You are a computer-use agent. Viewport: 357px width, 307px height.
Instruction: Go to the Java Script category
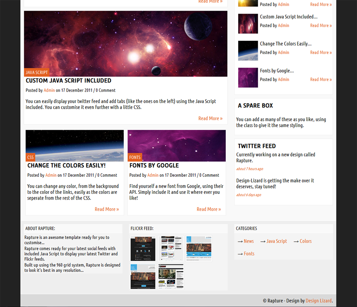(276, 241)
